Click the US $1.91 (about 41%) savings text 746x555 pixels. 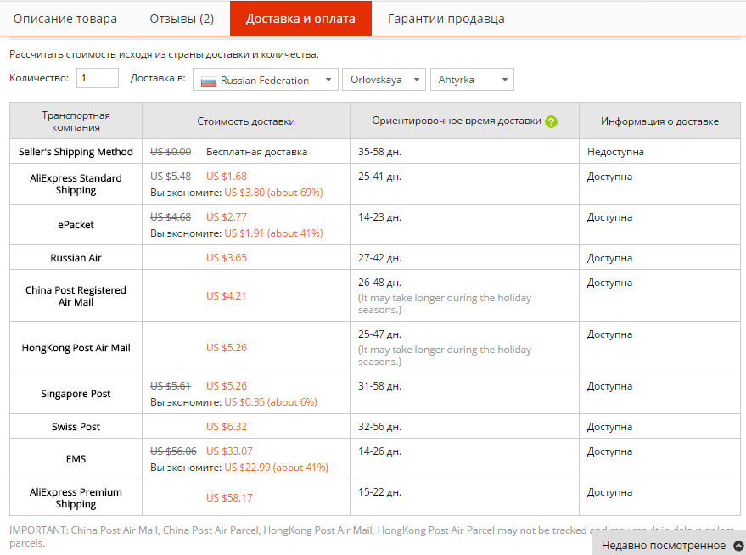(x=273, y=233)
